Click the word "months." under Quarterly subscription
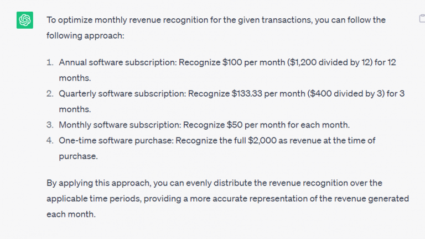Image resolution: width=425 pixels, height=239 pixels. coord(75,109)
